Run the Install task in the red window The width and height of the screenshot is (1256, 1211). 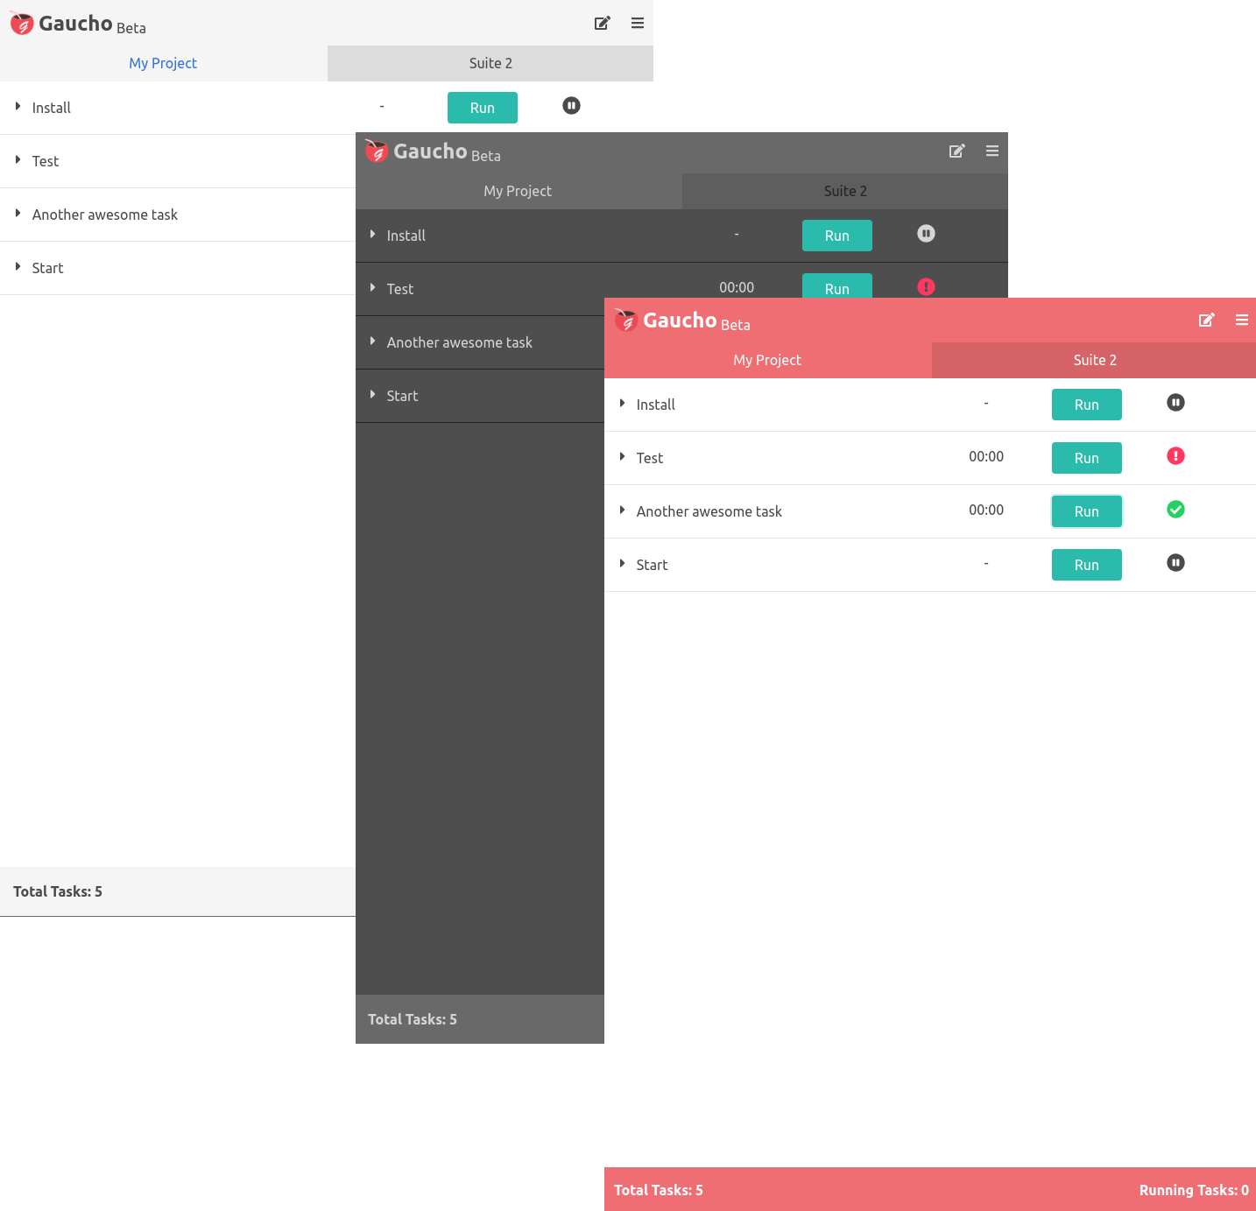pos(1087,405)
